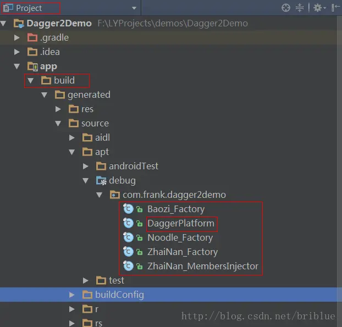Collapse the app module arrow
Image resolution: width=342 pixels, height=327 pixels.
(x=17, y=66)
